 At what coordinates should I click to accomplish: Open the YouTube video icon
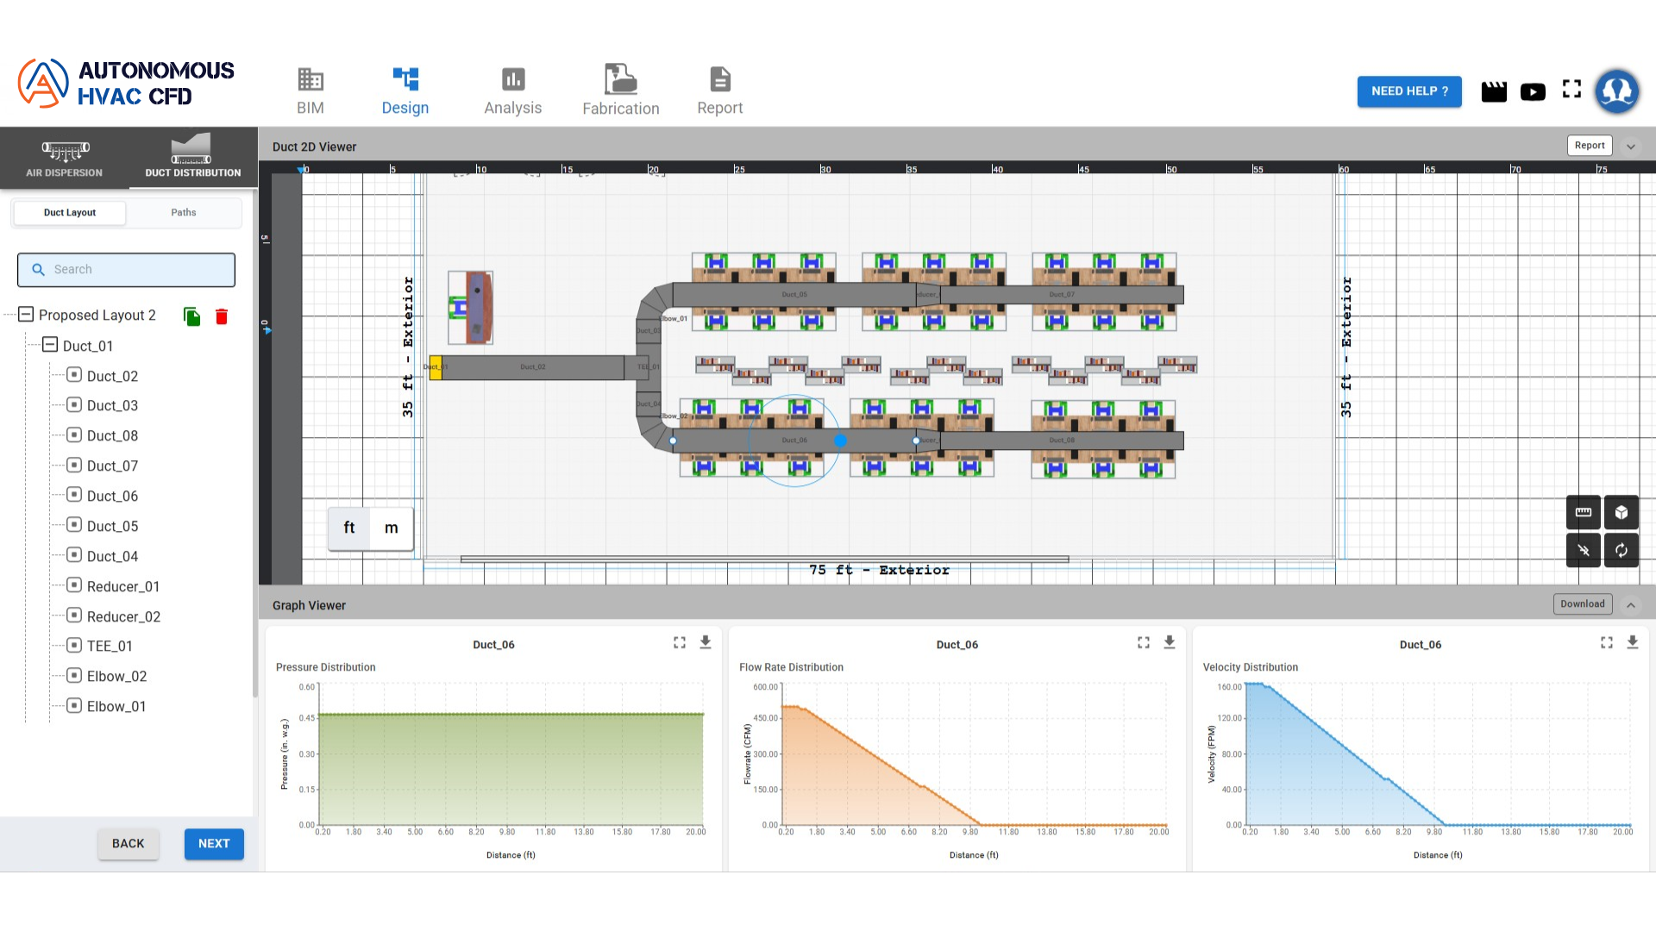pyautogui.click(x=1532, y=91)
